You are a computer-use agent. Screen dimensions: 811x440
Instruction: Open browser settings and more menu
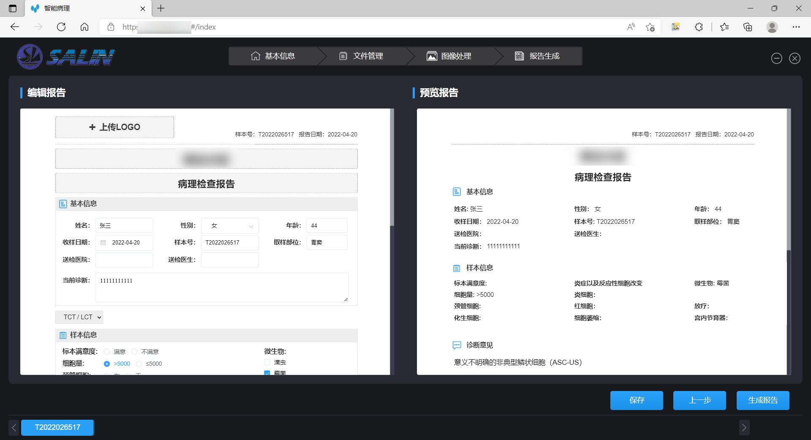coord(796,27)
